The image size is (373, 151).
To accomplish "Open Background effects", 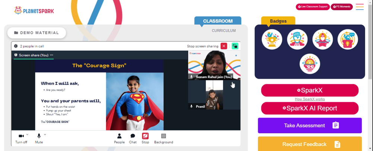I will [163, 138].
